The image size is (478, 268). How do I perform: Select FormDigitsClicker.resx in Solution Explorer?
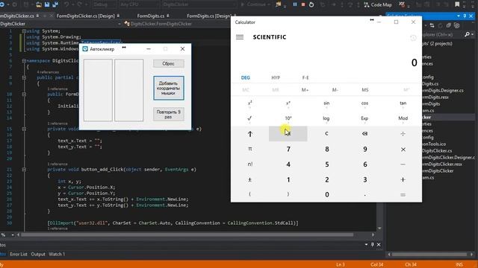pos(441,164)
